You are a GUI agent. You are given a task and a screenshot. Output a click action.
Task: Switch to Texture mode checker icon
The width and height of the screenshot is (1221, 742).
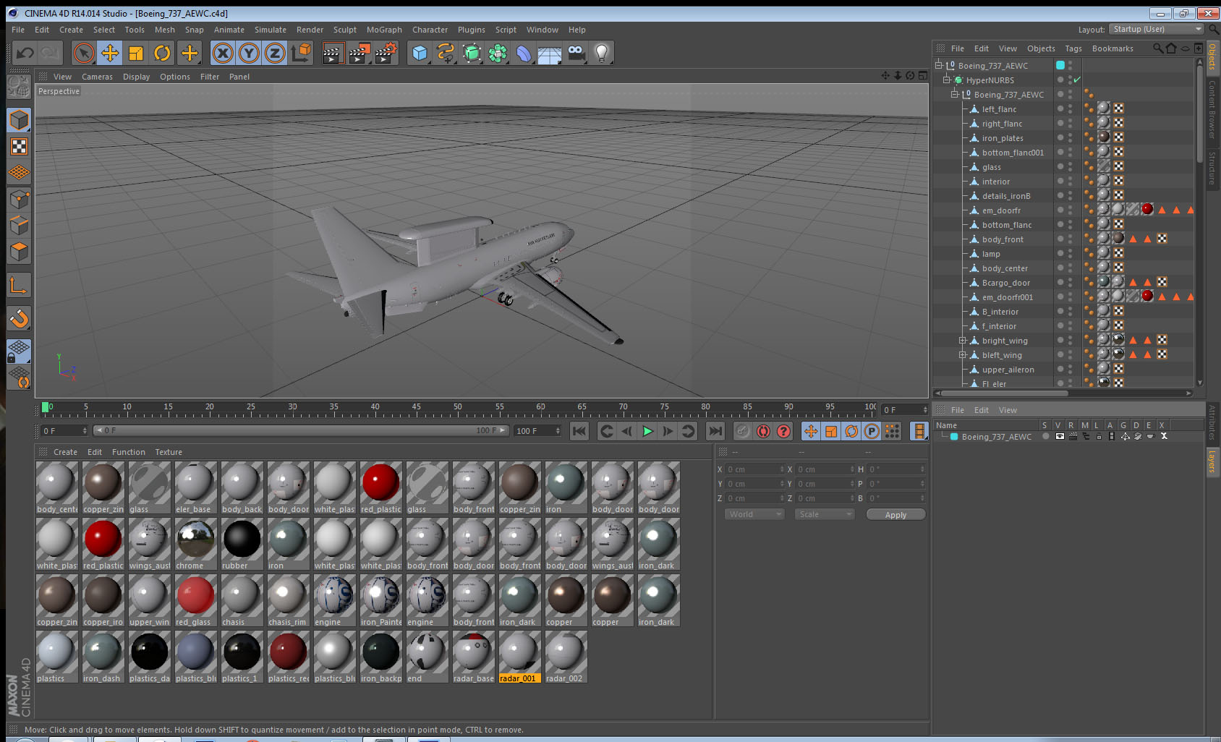point(19,146)
